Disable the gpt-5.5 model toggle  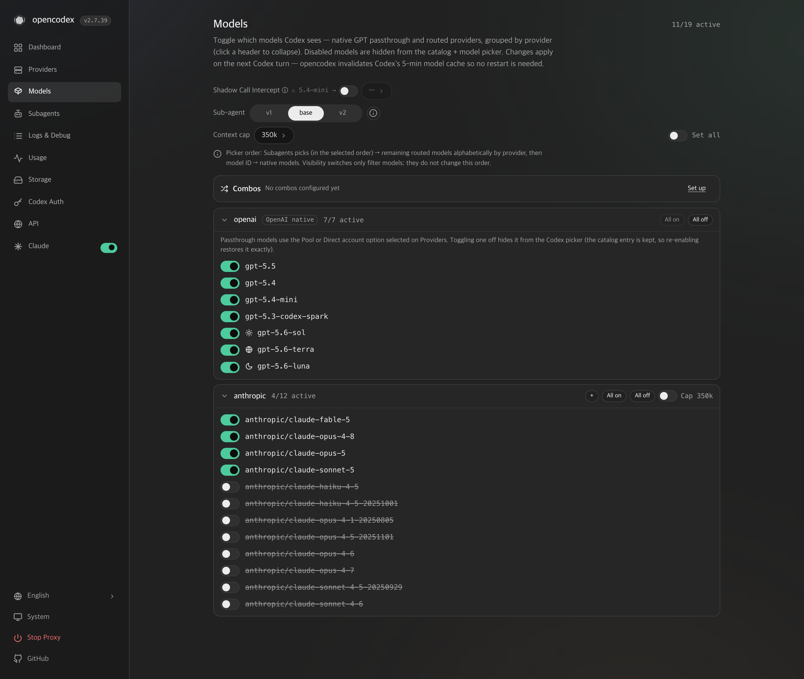click(x=230, y=266)
